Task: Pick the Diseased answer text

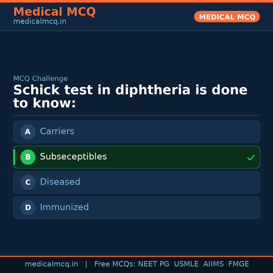Action: point(60,182)
